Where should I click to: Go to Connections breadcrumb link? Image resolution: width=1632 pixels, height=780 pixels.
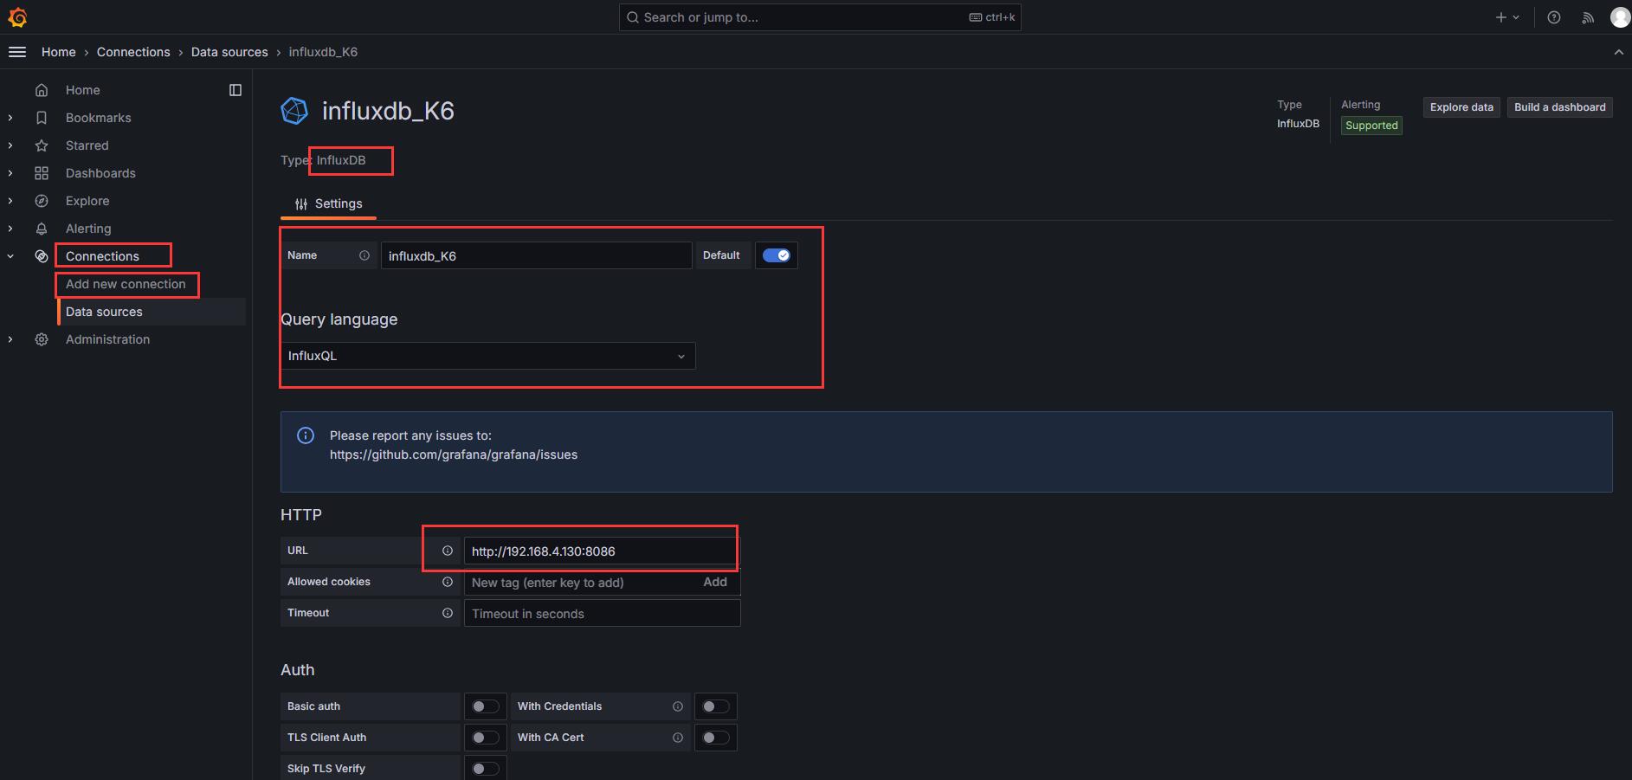(x=133, y=52)
